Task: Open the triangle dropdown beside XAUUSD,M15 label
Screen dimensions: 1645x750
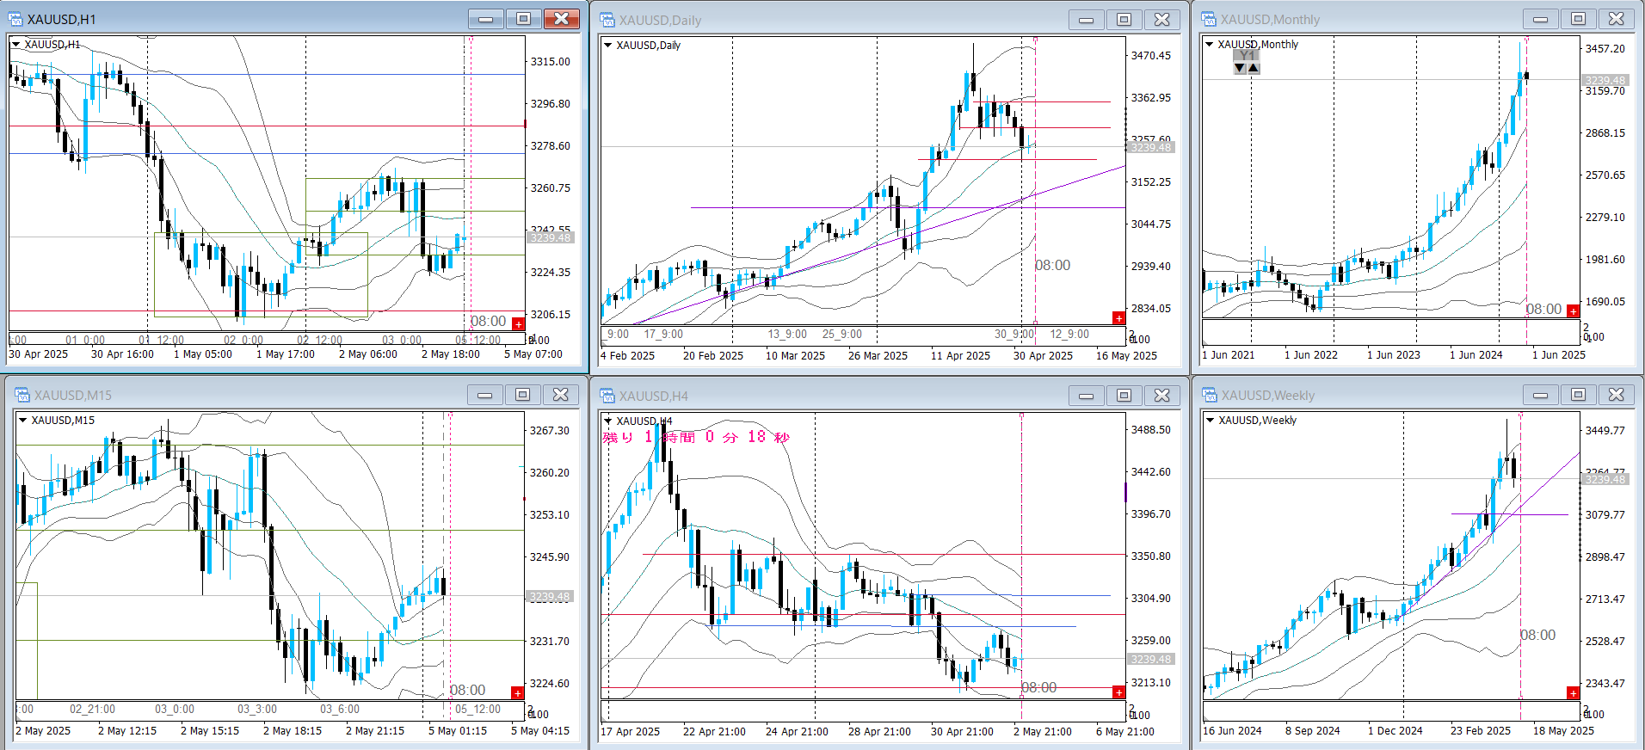Action: [x=22, y=421]
